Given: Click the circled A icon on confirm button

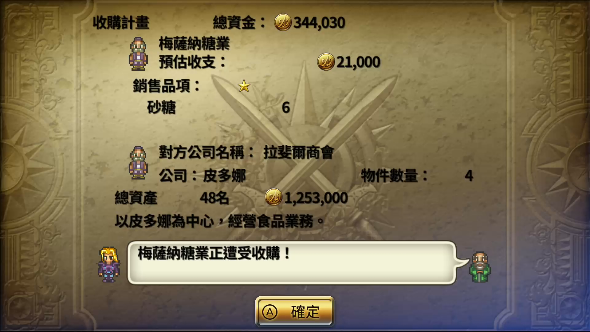Looking at the screenshot, I should pyautogui.click(x=270, y=312).
